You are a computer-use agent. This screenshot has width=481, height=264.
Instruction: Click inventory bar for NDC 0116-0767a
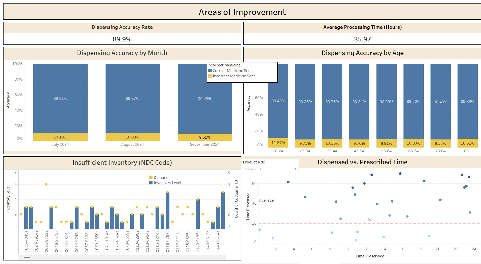pos(167,210)
